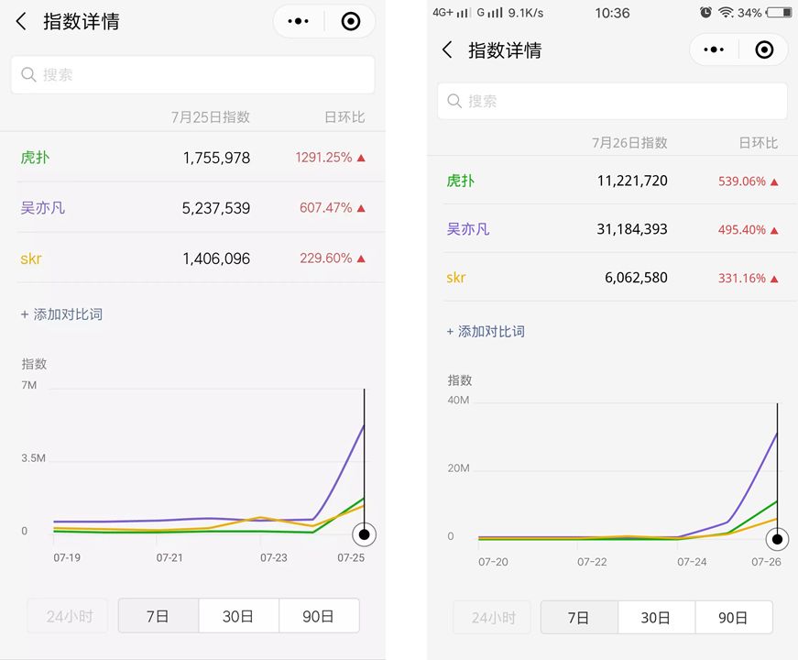Click red up-triangle beside 607.47%
The image size is (798, 660).
(361, 208)
